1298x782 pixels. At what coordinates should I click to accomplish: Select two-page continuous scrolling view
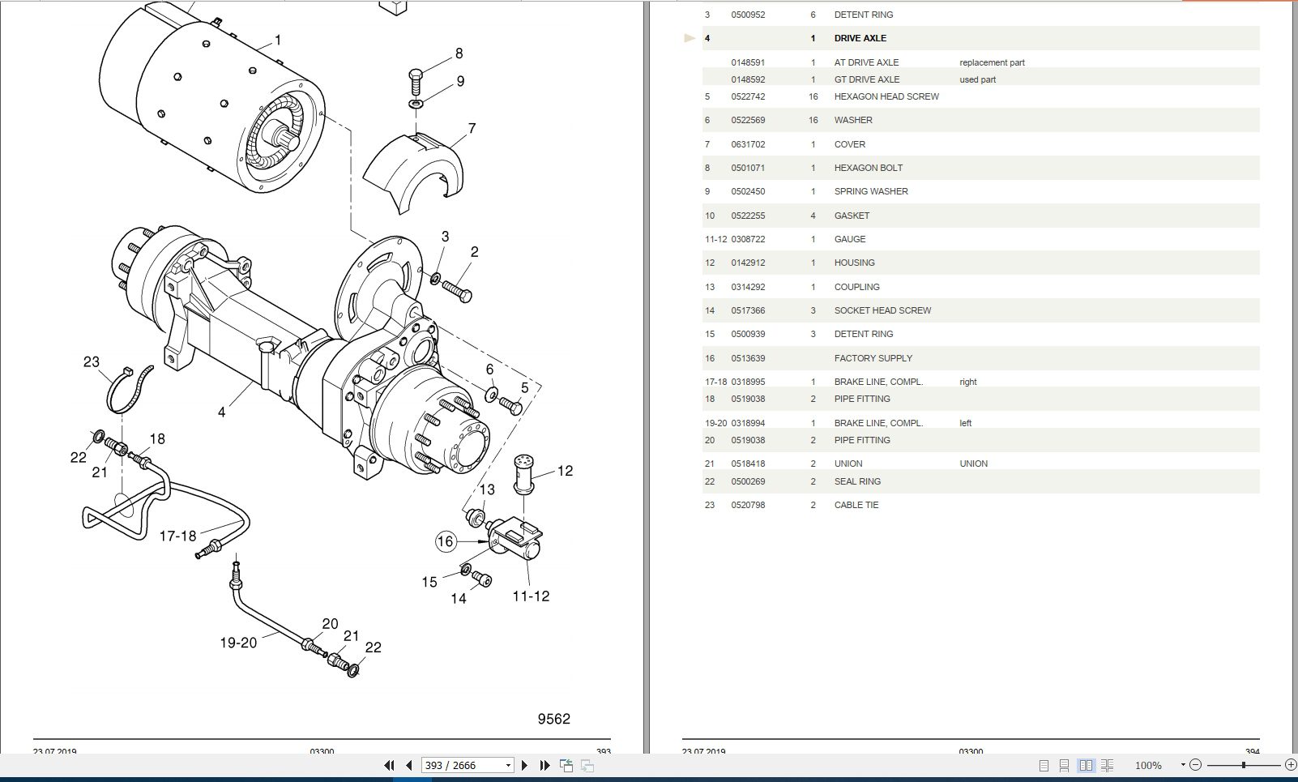[1108, 765]
